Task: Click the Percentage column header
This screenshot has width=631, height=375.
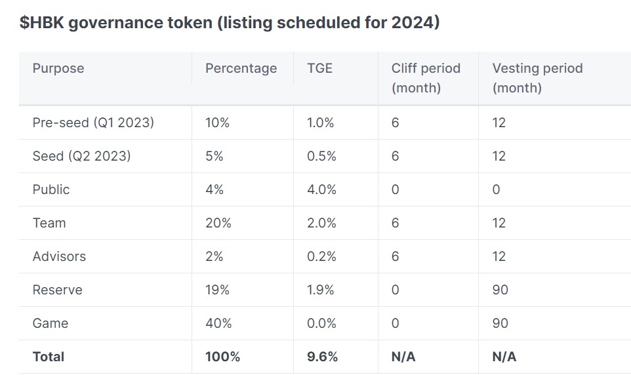Action: [241, 68]
